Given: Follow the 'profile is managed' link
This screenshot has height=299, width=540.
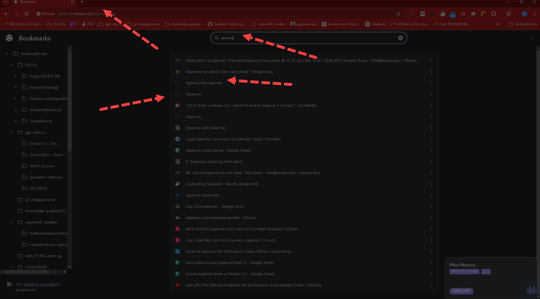Looking at the screenshot, I should 39,284.
